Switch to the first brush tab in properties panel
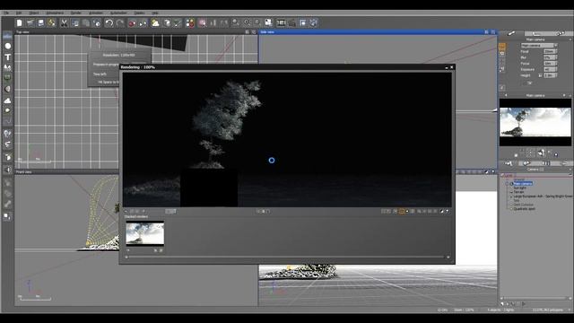The height and width of the screenshot is (323, 574). click(511, 33)
